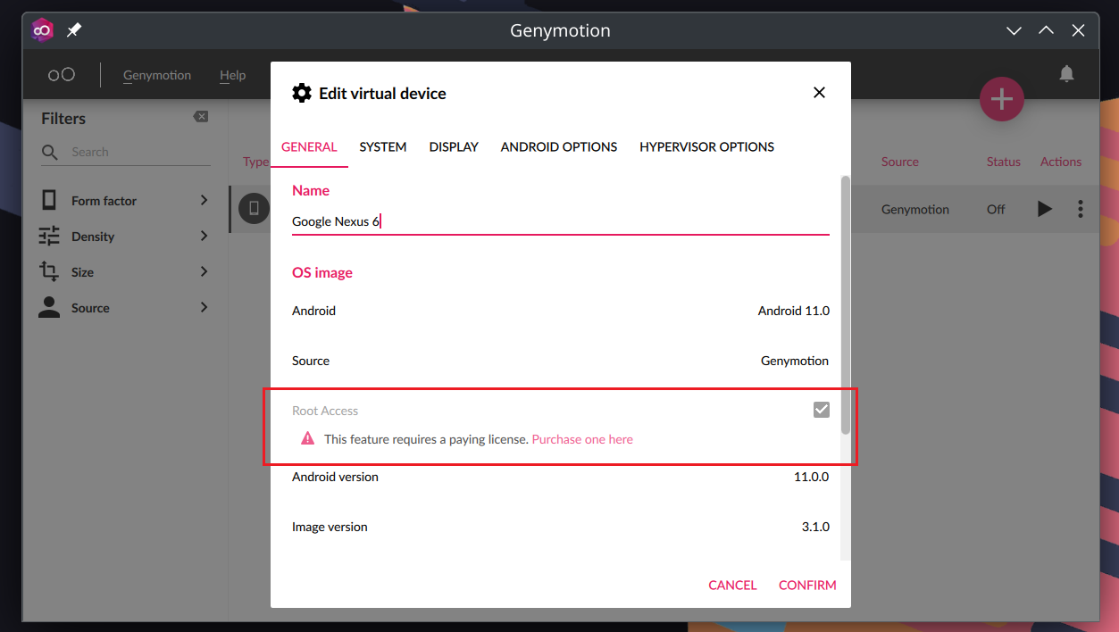Click the Status column header

coord(1004,162)
